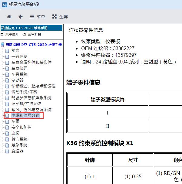Viewport: 182px width, 184px height.
Task: Click the page icon next to 车身修理
Action: click(7, 68)
